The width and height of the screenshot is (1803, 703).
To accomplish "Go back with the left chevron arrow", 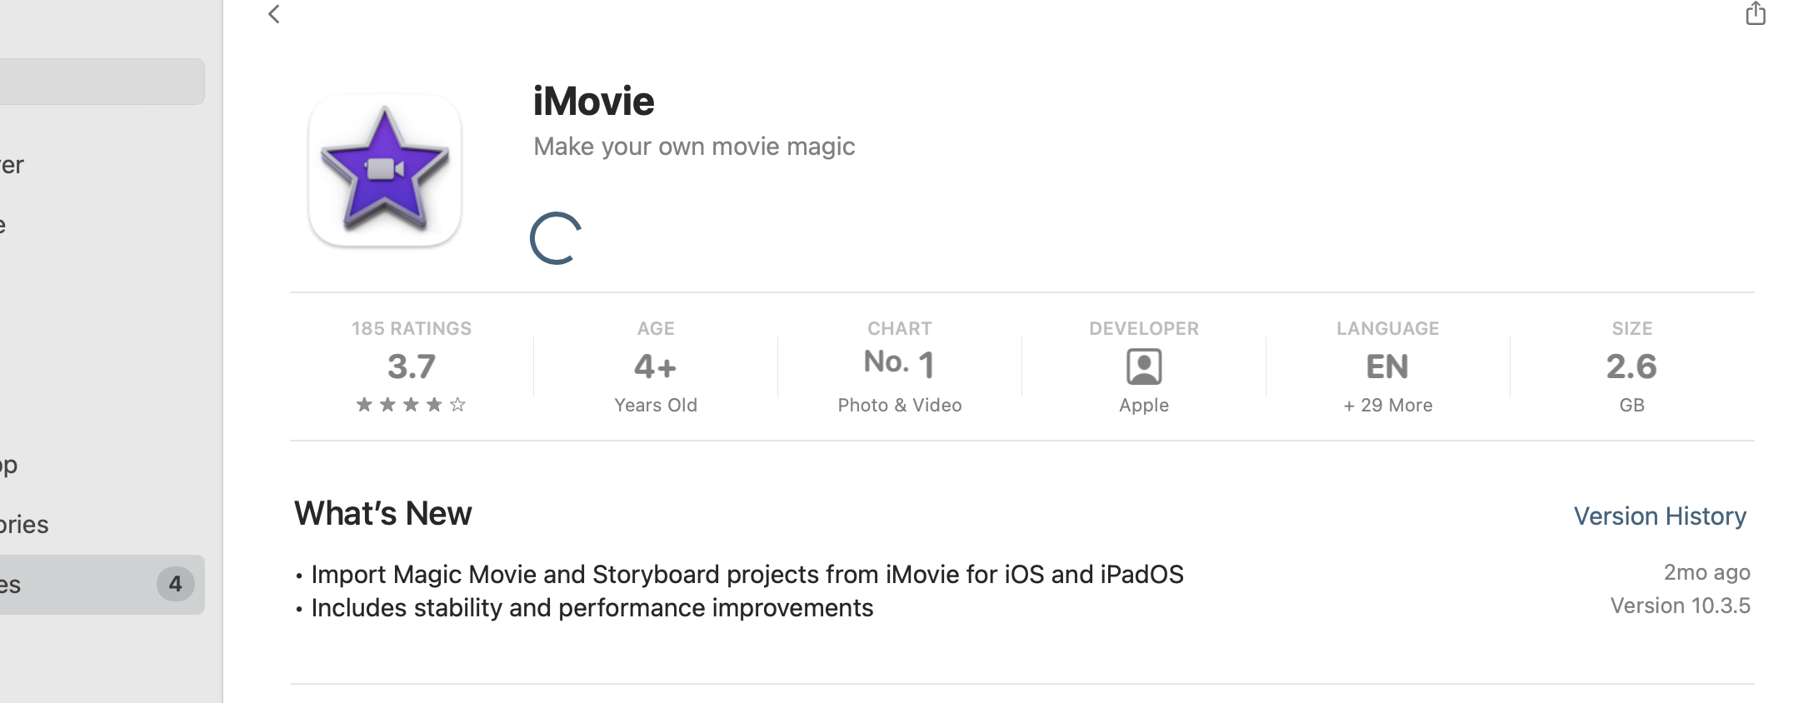I will (274, 14).
